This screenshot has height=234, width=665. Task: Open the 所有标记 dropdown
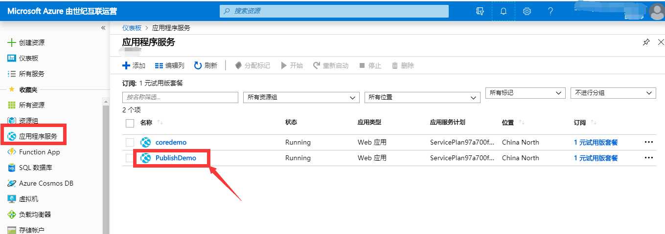(x=526, y=93)
